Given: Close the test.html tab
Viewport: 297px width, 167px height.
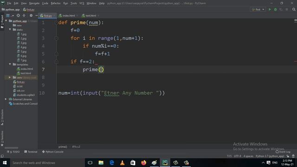Looking at the screenshot, I should pos(98,16).
